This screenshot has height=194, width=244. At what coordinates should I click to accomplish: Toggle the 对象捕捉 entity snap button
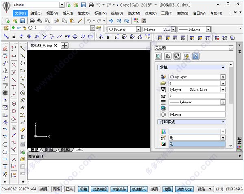(100, 189)
